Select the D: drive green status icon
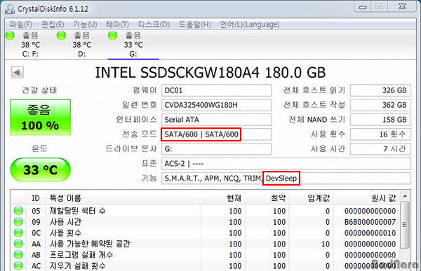 [x=61, y=36]
